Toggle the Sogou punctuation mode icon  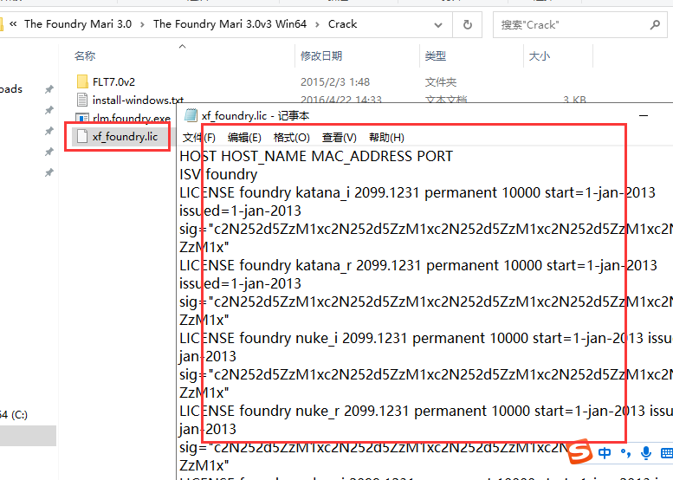tap(625, 453)
